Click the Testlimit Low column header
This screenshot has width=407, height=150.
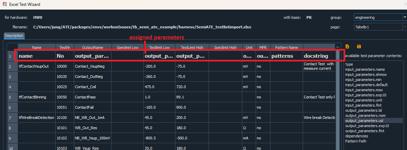click(159, 47)
